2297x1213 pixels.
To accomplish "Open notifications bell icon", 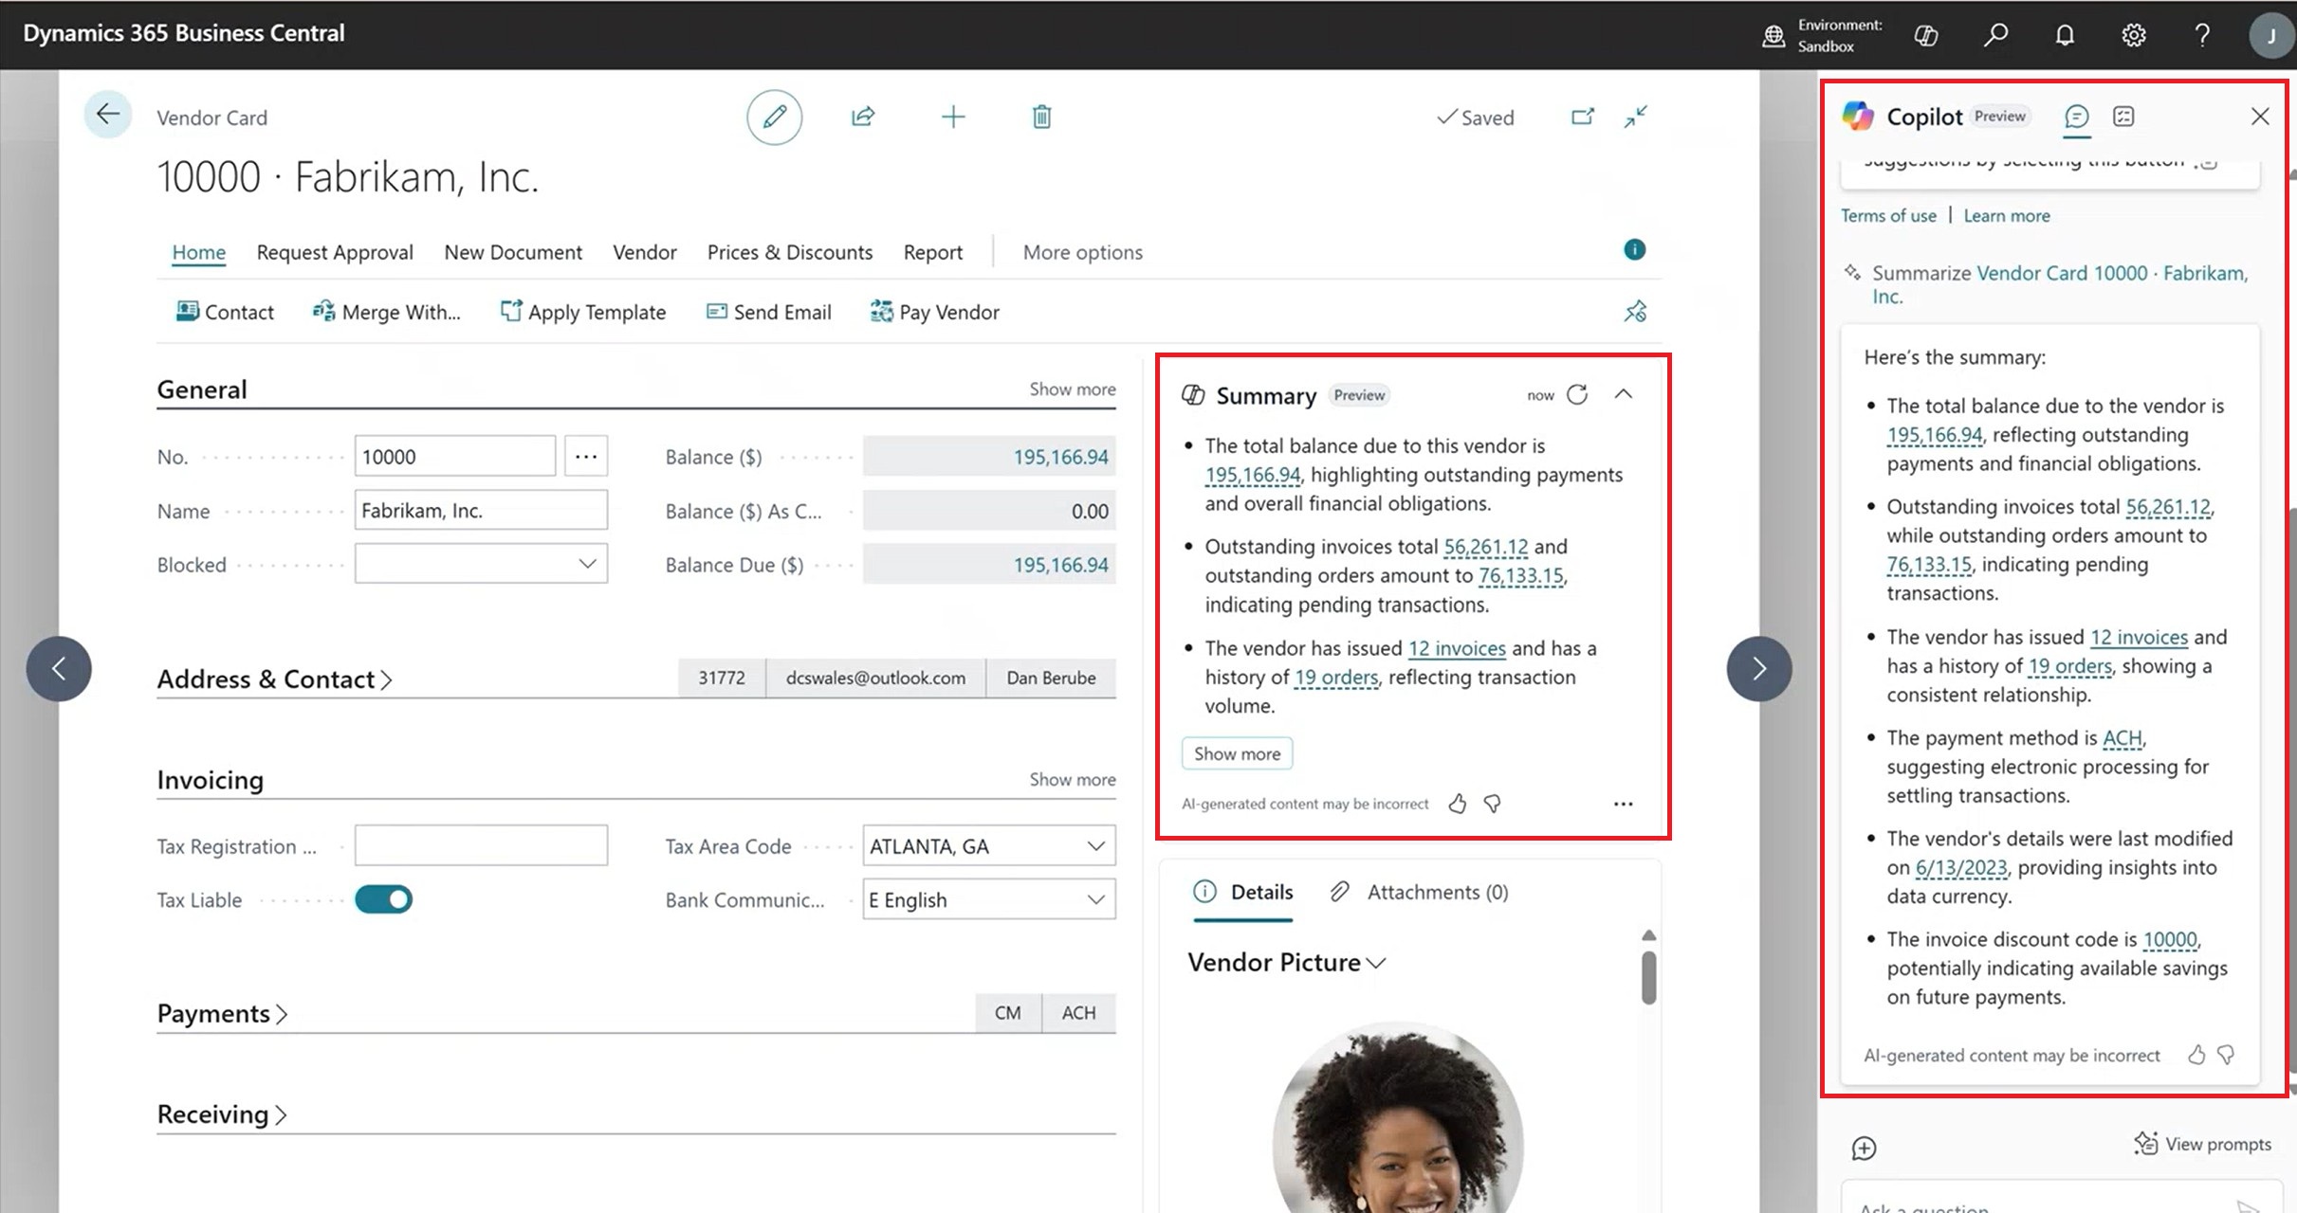I will (2064, 35).
